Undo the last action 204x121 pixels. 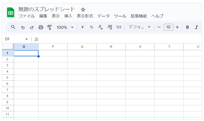23,27
